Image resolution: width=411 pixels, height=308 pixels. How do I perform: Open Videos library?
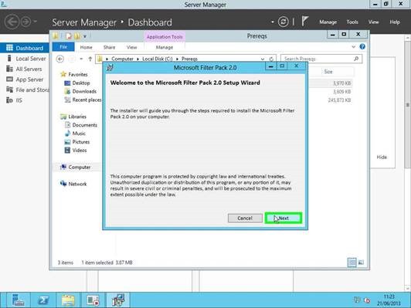tap(80, 151)
